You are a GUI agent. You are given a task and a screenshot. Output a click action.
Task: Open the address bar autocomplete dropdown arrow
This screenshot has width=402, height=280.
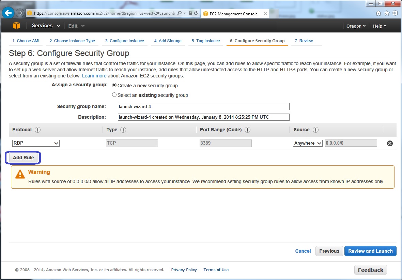185,13
